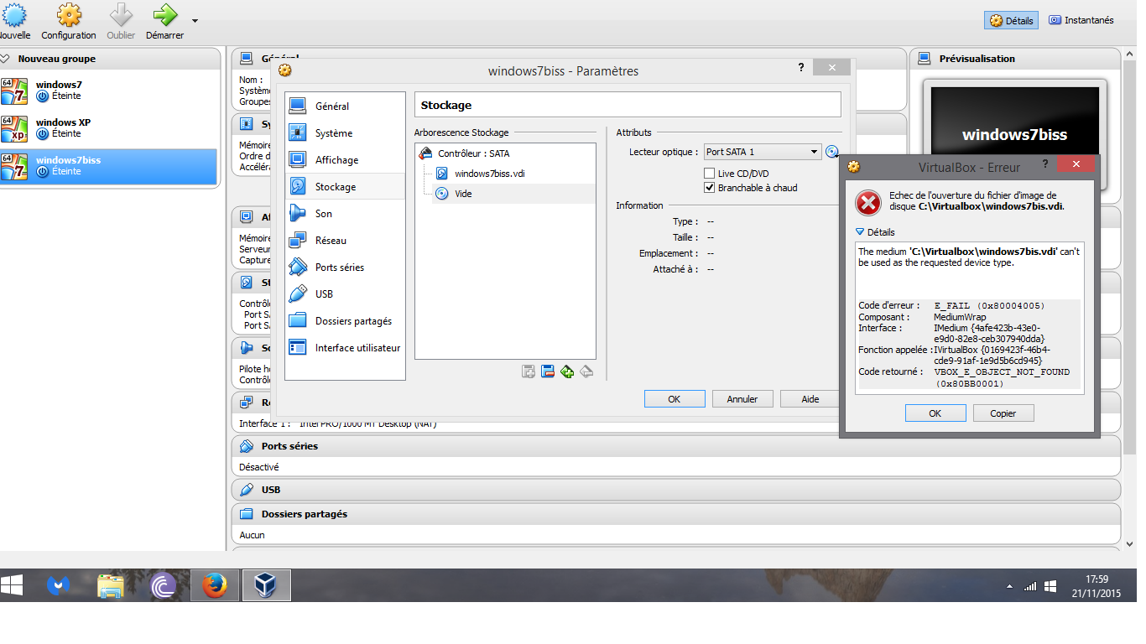This screenshot has width=1146, height=644.
Task: Open the Windows Start button
Action: (12, 585)
